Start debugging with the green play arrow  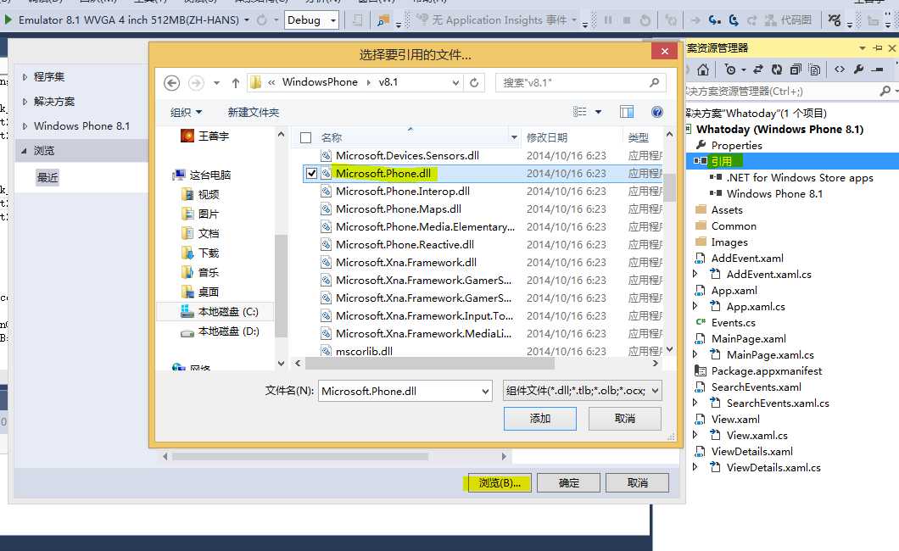(8, 20)
